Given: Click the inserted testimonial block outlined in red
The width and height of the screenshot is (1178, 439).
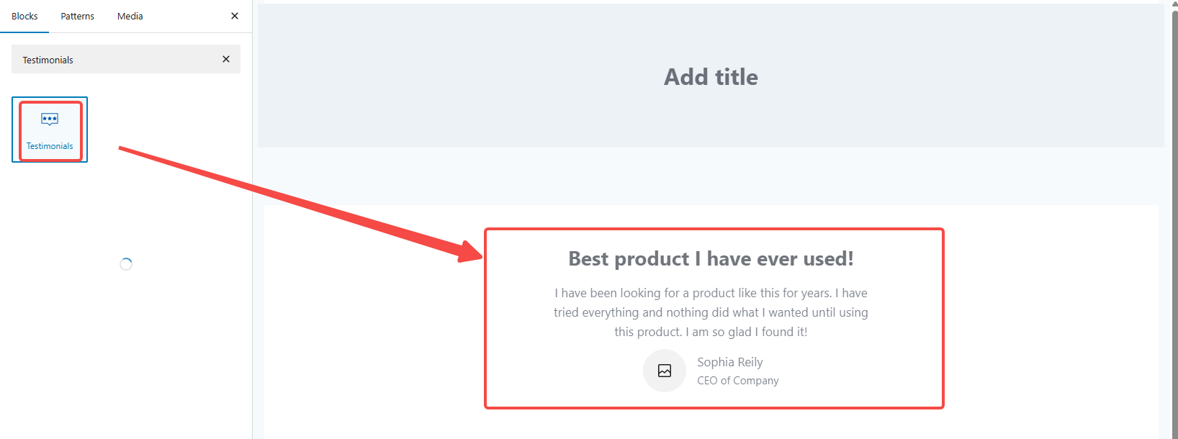Looking at the screenshot, I should pyautogui.click(x=714, y=319).
